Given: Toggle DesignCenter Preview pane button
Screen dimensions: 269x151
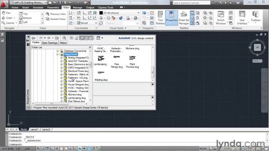Looking at the screenshot, I should coord(86,38).
